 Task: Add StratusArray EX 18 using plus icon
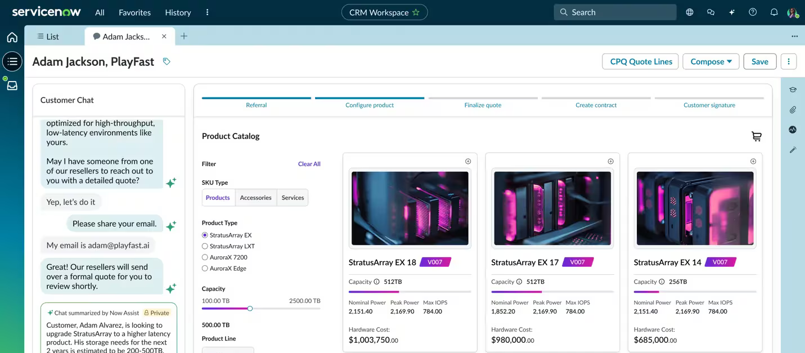click(468, 162)
